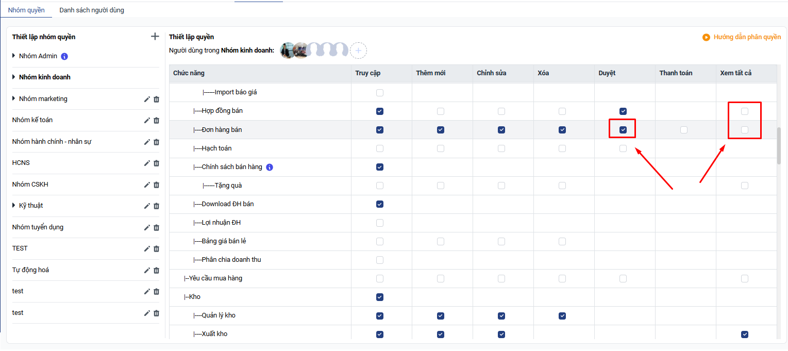Click info icon next to Nhóm Admin

click(64, 56)
